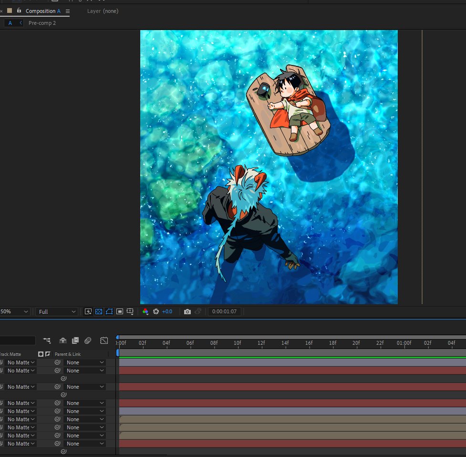Navigate to Pre-comp 2 in breadcrumb
This screenshot has height=457, width=466.
(x=42, y=23)
